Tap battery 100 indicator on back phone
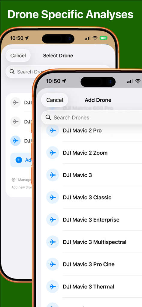The height and width of the screenshot is (307, 142). click(x=104, y=38)
